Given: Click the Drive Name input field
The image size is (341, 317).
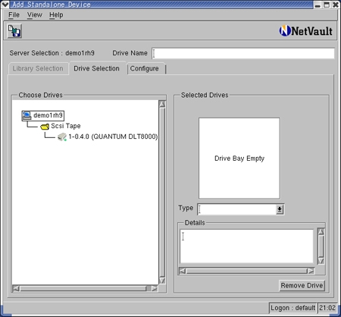Looking at the screenshot, I should pyautogui.click(x=243, y=53).
